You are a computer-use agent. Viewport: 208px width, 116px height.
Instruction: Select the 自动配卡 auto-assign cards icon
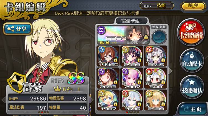pos(192,61)
